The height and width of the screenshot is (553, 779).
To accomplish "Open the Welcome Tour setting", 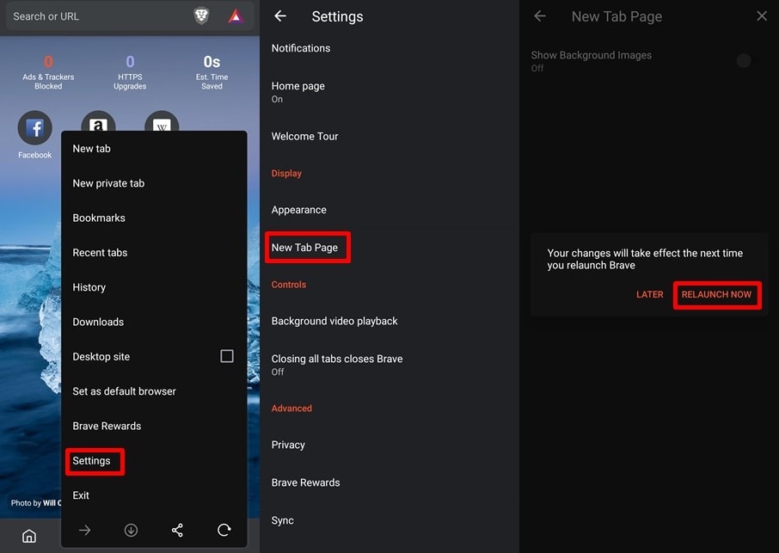I will 389,136.
